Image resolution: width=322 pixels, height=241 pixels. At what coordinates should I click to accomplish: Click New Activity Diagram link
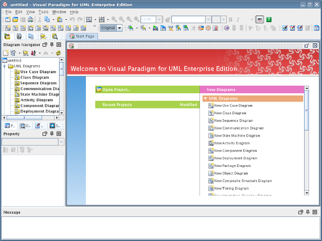[232, 143]
